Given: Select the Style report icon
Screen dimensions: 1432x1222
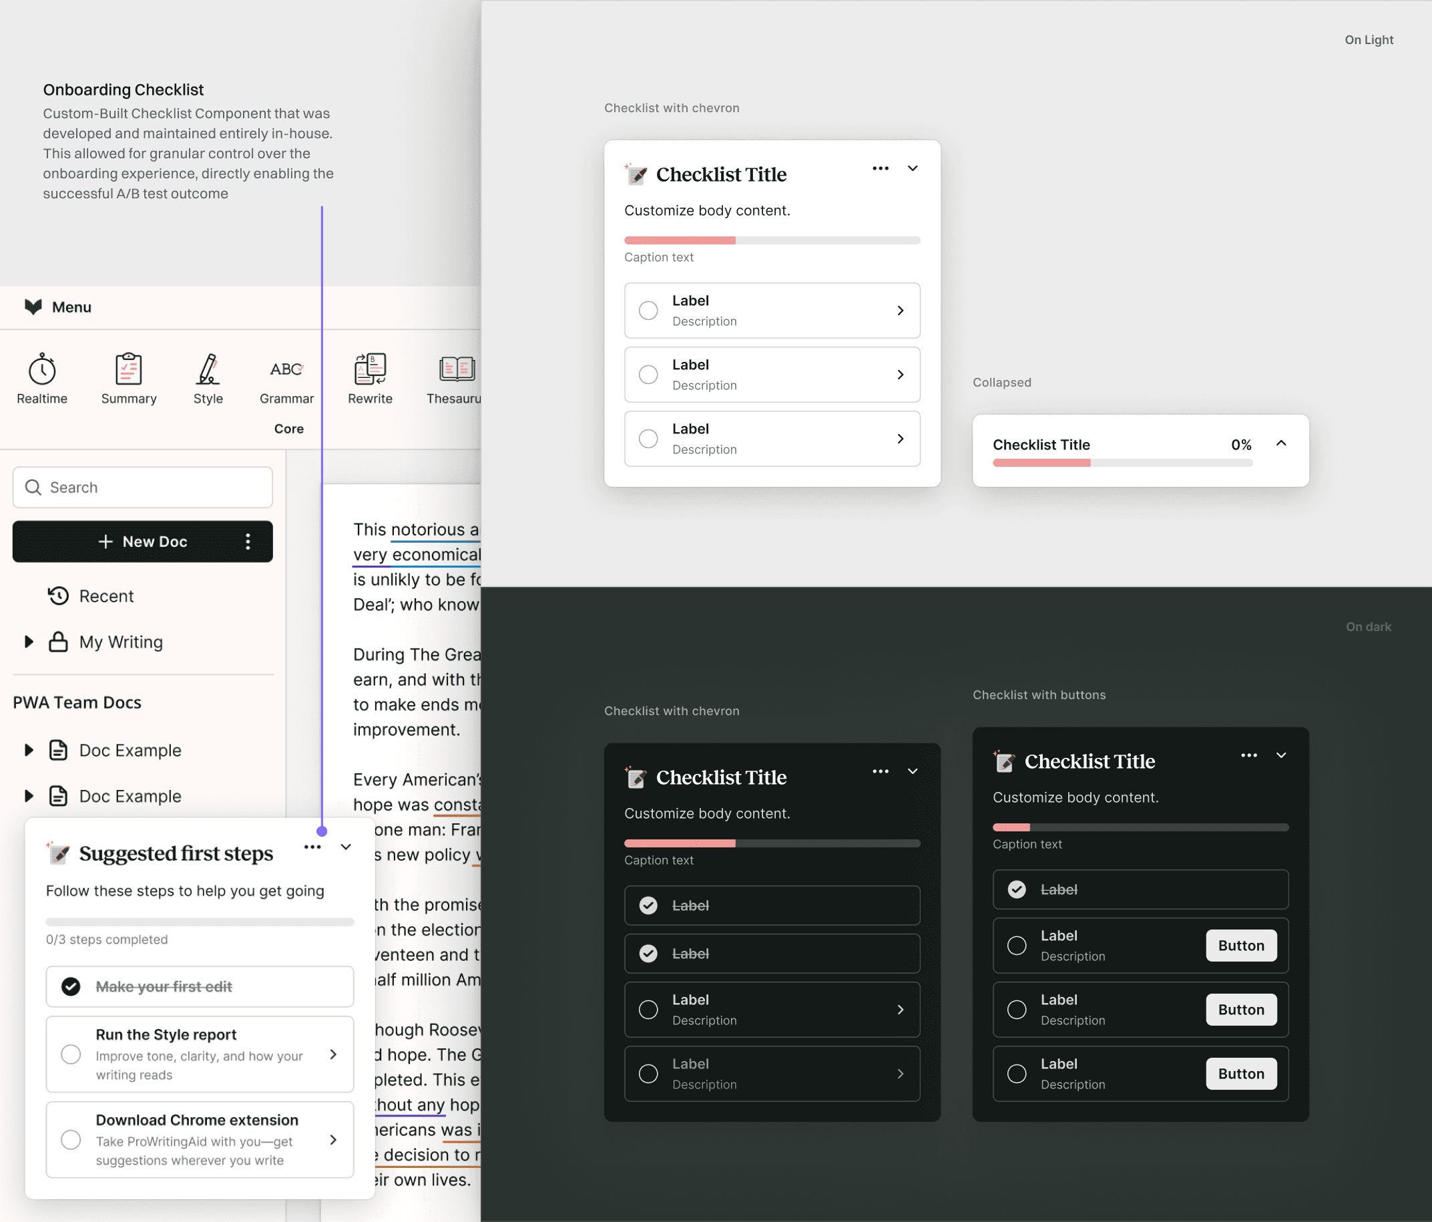Looking at the screenshot, I should tap(208, 369).
